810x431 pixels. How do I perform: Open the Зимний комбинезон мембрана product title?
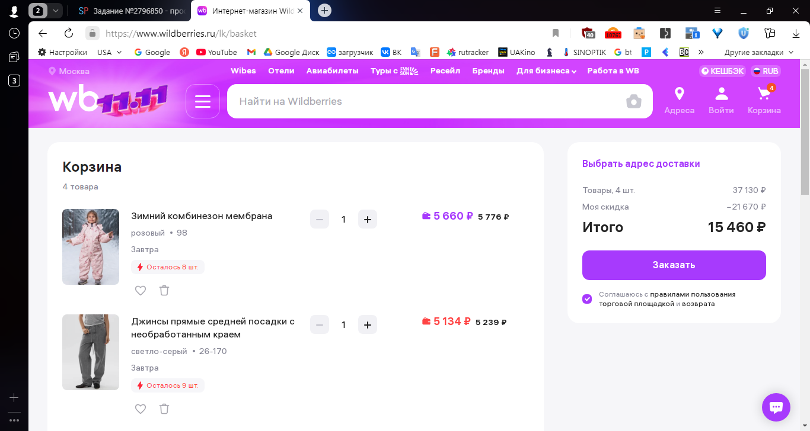point(202,216)
